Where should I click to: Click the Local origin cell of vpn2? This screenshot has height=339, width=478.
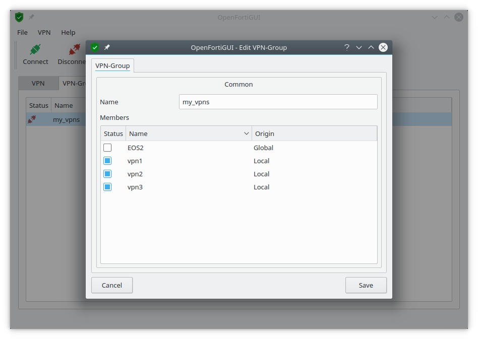(x=262, y=174)
